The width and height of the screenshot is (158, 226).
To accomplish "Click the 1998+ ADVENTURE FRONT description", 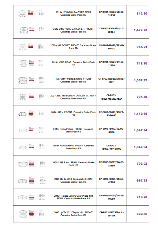I will (x=73, y=147).
